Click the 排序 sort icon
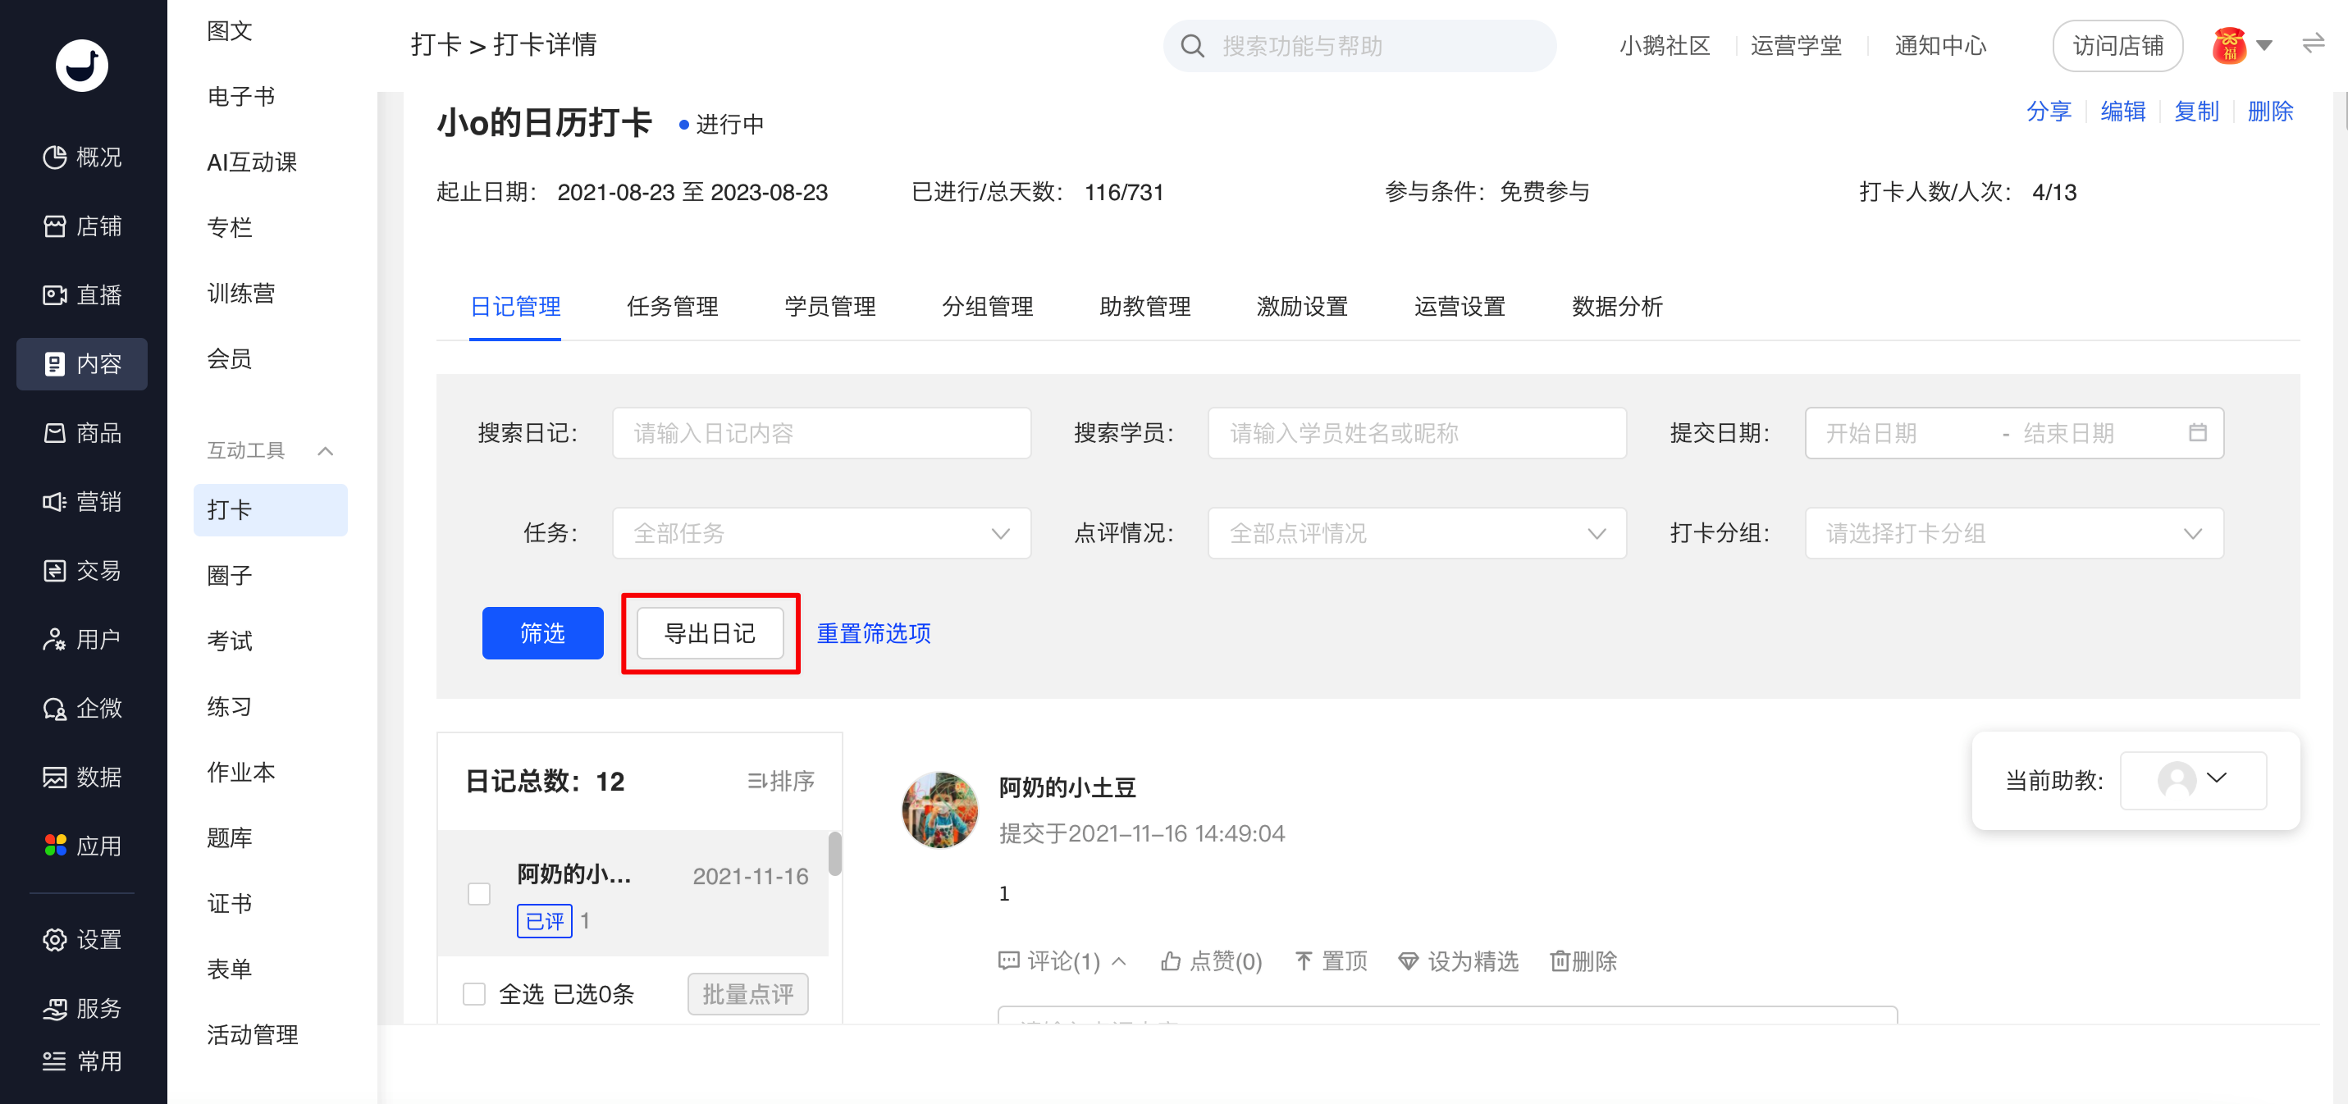Screen dimensions: 2348x1104 (757, 780)
